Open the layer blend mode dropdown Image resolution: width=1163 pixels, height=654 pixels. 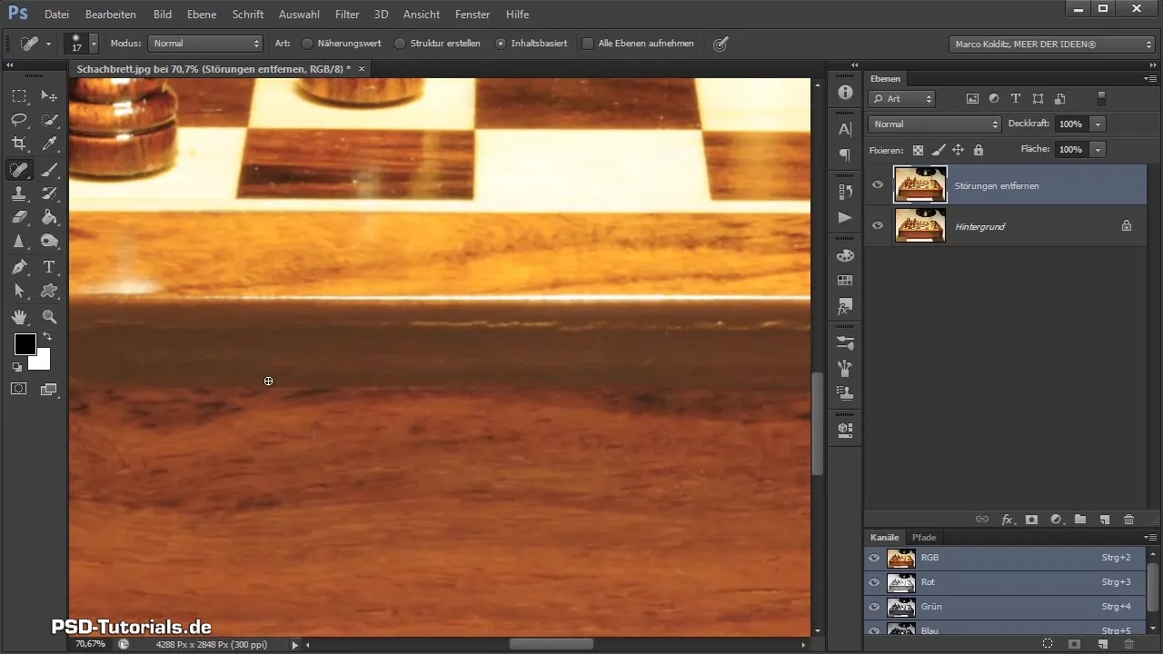[x=934, y=124]
